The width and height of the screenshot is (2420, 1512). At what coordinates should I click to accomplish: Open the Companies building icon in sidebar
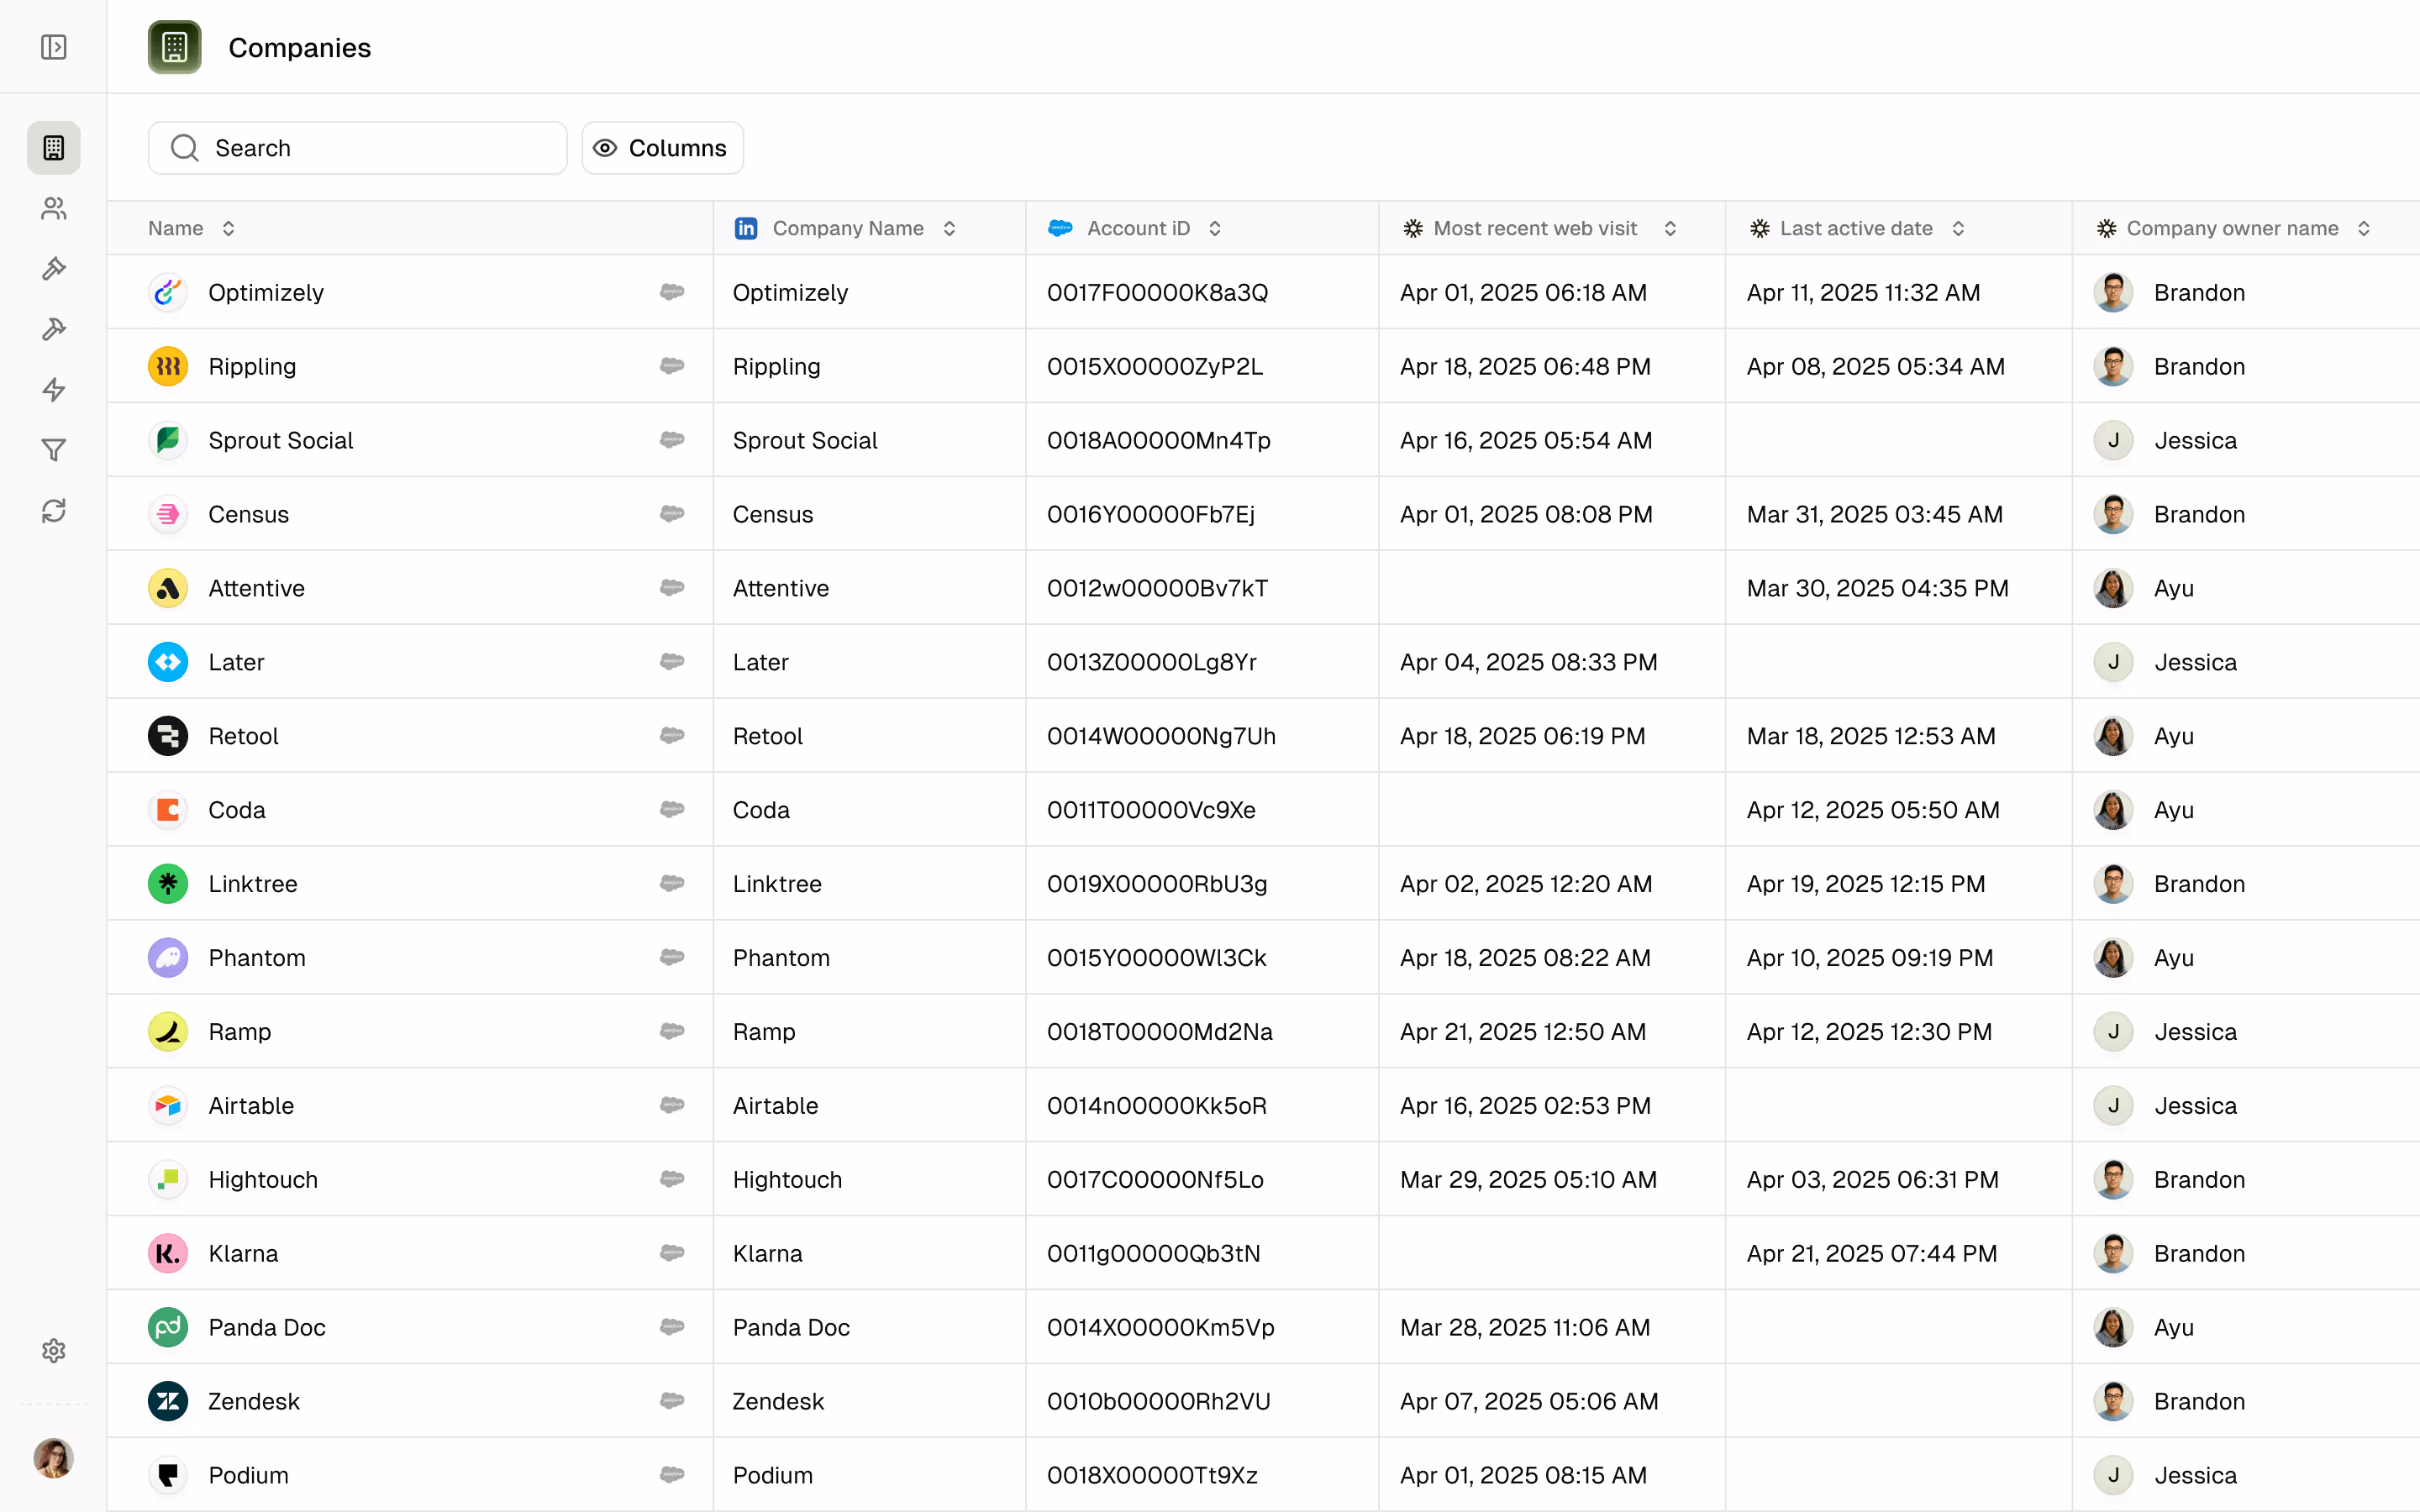(x=54, y=148)
